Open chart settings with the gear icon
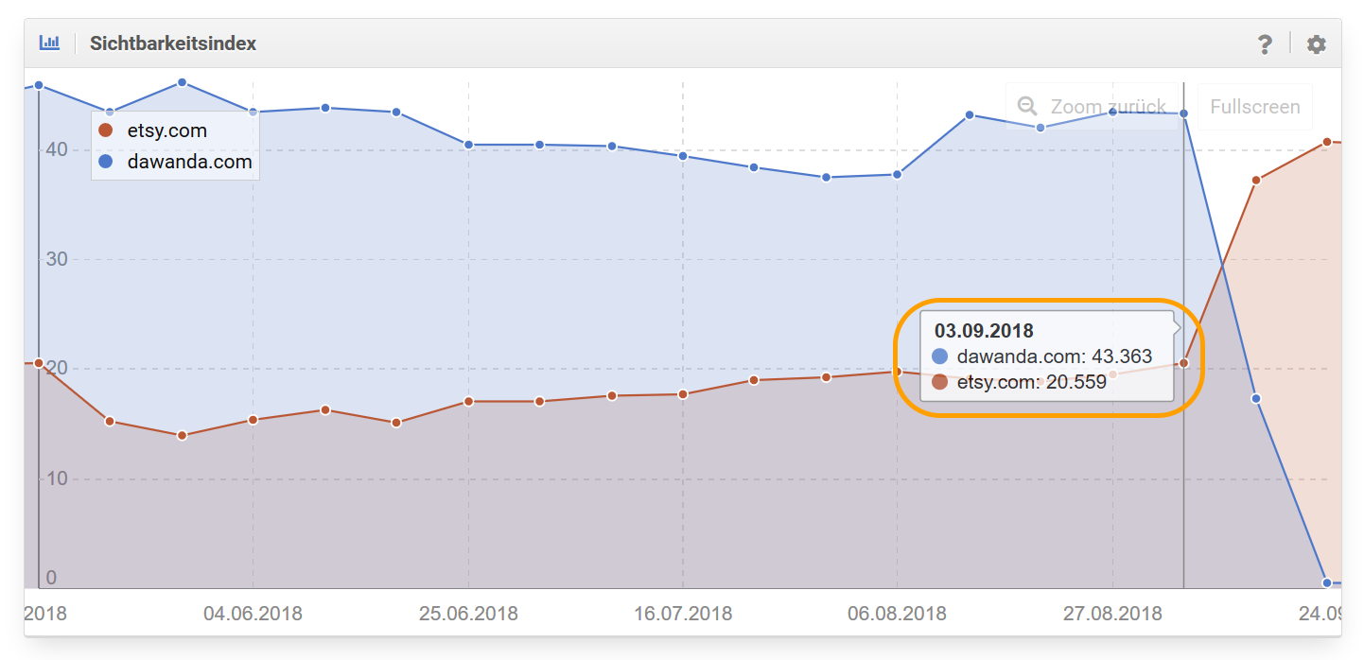1364x660 pixels. (1316, 44)
